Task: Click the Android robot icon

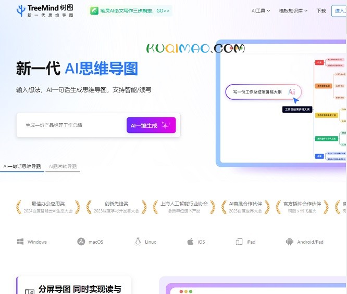Action: coord(290,242)
